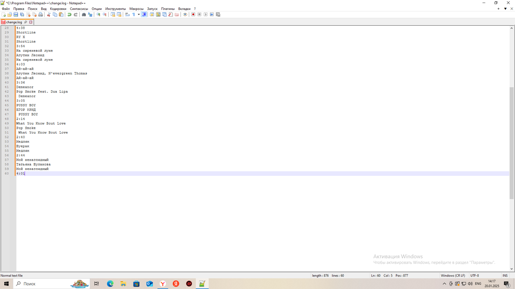Click the Zoom In magnifier icon

coord(98,15)
